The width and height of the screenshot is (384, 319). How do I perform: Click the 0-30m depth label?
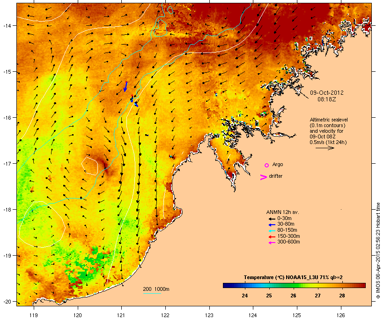coord(284,218)
